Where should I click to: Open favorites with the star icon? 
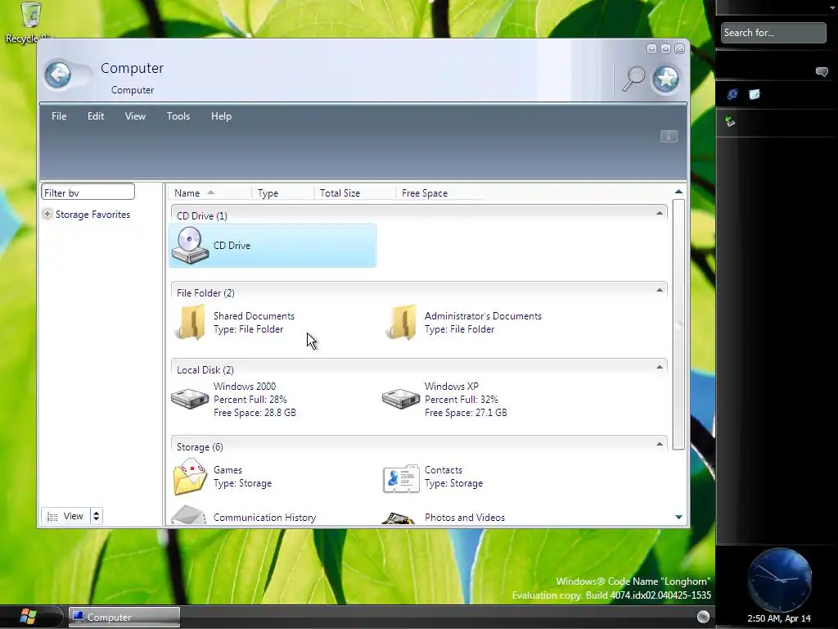pos(666,79)
